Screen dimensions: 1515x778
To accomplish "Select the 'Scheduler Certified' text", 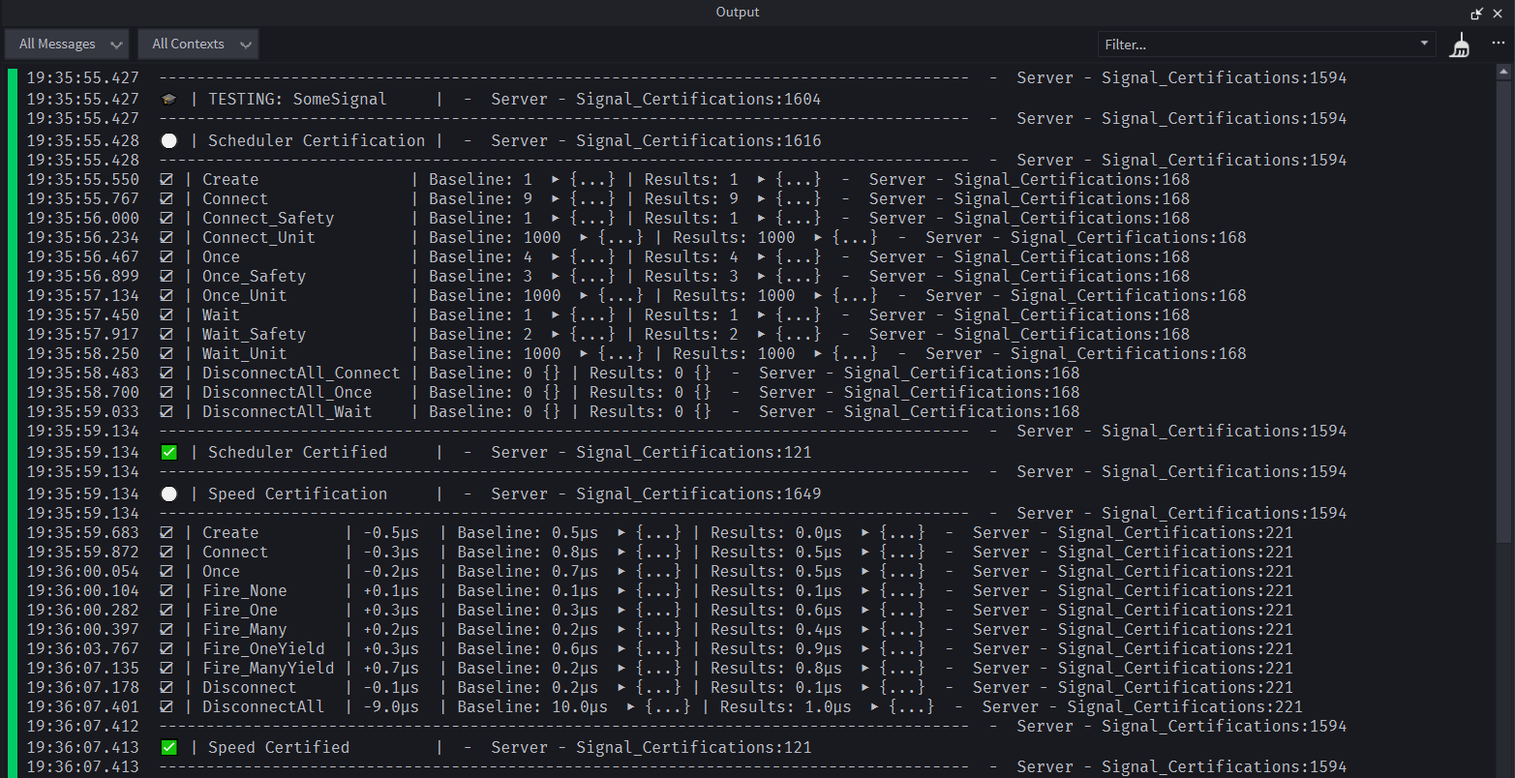I will pyautogui.click(x=297, y=452).
